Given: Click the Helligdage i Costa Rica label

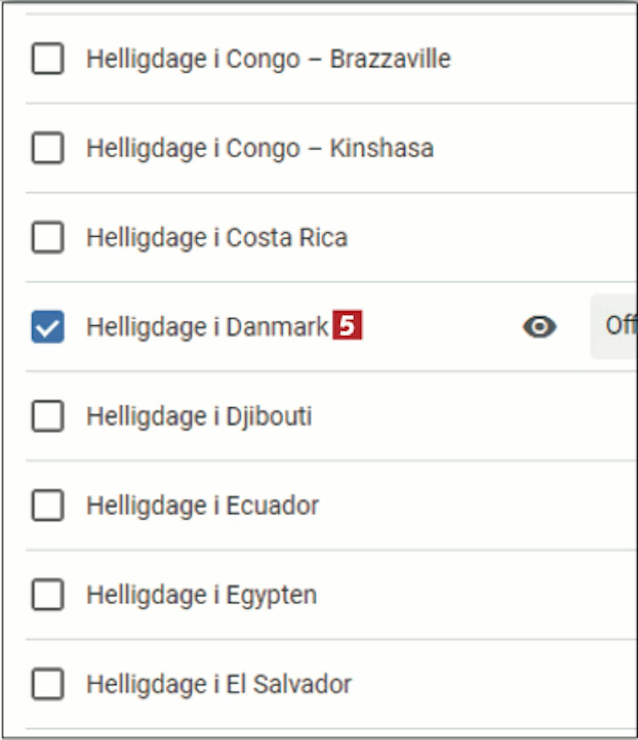Looking at the screenshot, I should [217, 237].
